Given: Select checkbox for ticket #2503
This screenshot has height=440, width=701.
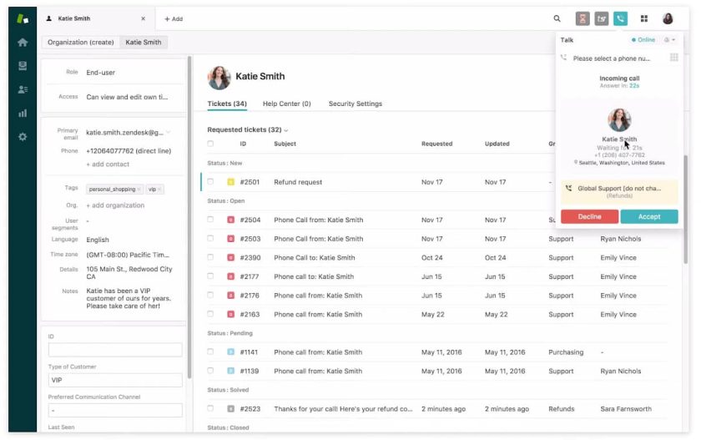Looking at the screenshot, I should click(x=210, y=238).
